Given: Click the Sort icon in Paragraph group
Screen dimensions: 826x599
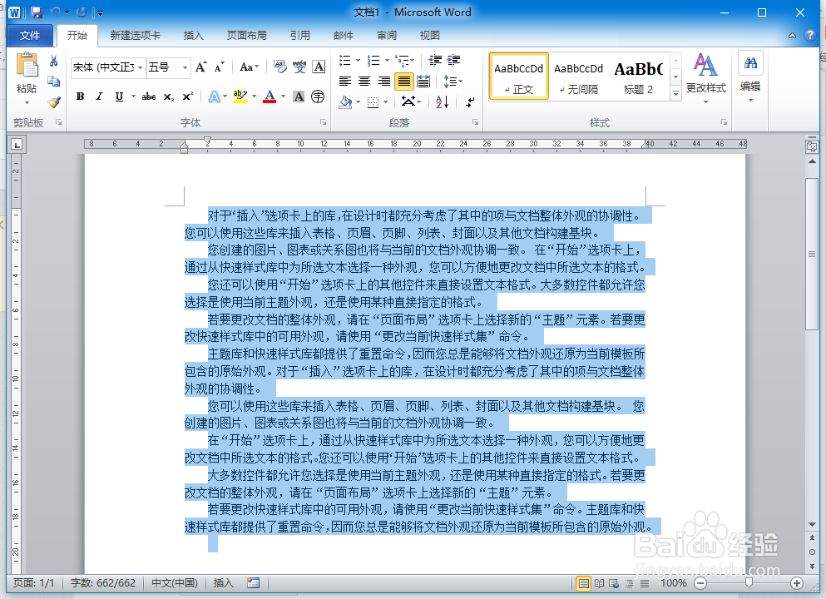Looking at the screenshot, I should pyautogui.click(x=441, y=102).
